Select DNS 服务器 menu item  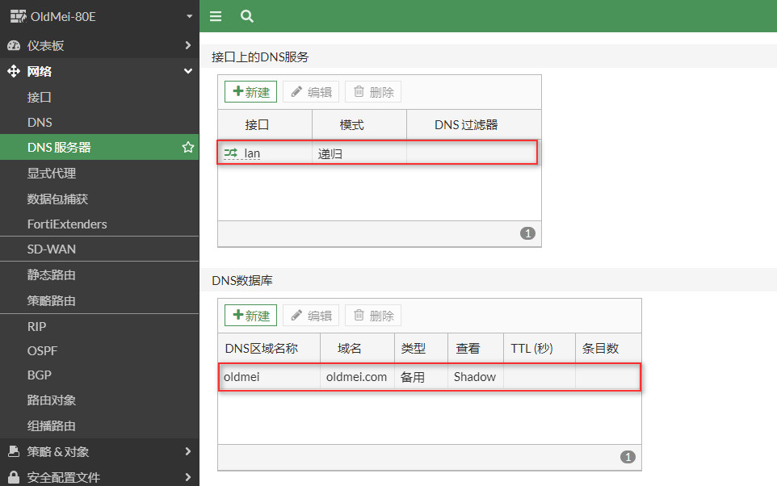click(x=99, y=147)
